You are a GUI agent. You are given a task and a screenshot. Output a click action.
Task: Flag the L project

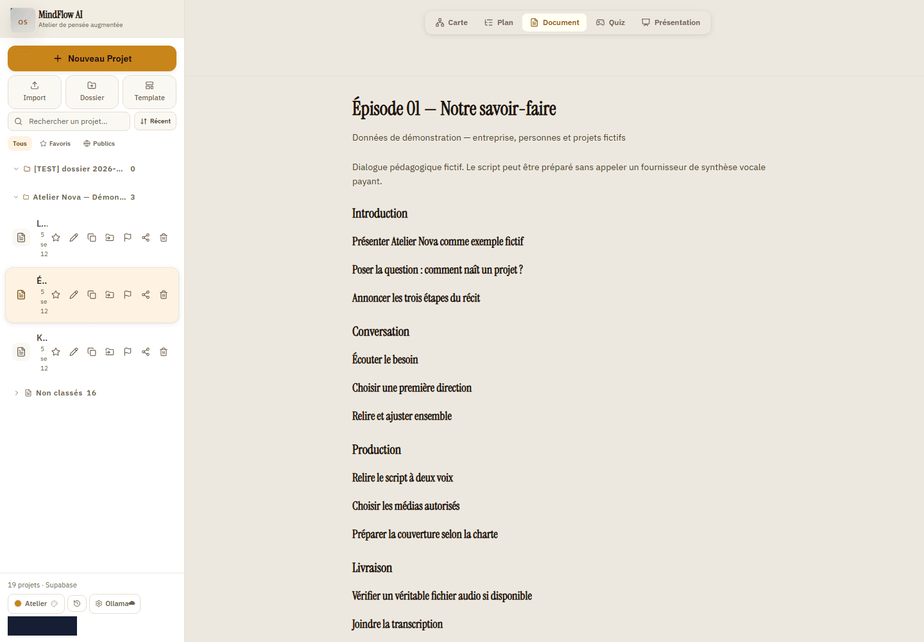click(x=128, y=238)
